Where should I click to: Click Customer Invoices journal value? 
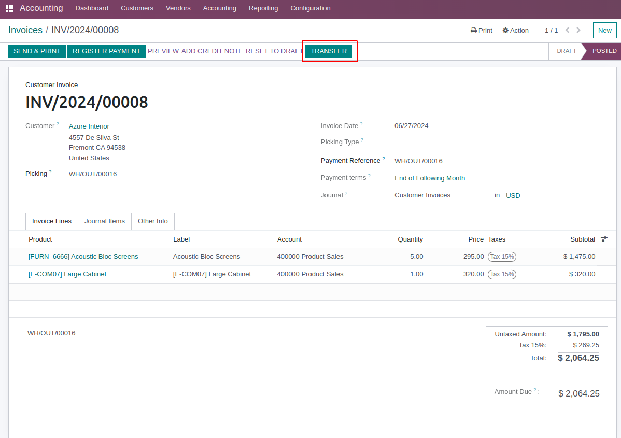pos(422,195)
